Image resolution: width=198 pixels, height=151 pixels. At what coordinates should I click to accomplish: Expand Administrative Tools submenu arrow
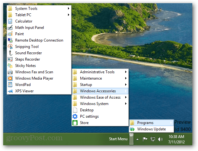click(126, 72)
